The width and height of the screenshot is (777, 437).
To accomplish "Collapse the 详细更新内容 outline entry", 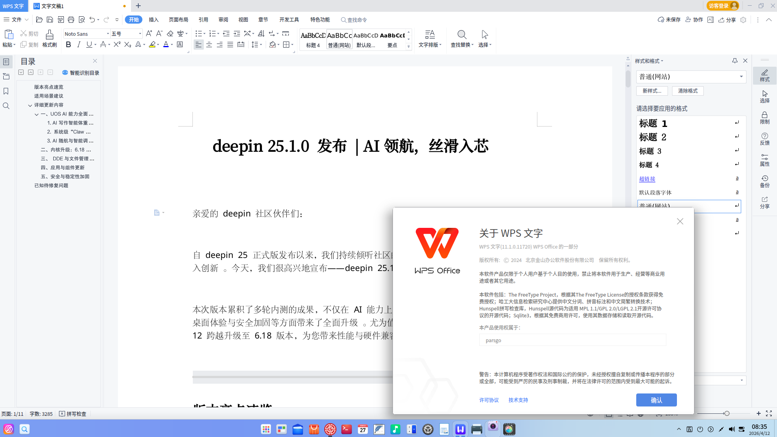I will tap(30, 105).
